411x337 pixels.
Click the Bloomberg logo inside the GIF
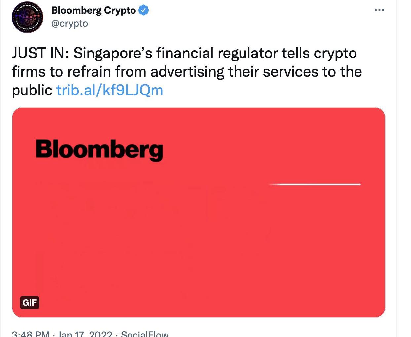pos(99,150)
